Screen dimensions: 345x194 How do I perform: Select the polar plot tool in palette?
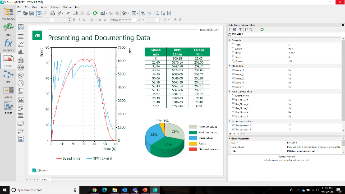(21, 67)
